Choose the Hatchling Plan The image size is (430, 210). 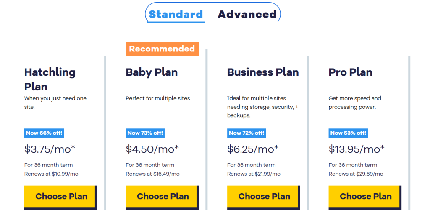[61, 196]
